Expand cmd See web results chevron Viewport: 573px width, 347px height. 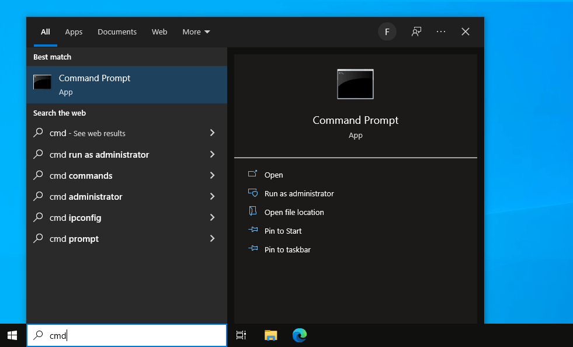click(x=212, y=133)
